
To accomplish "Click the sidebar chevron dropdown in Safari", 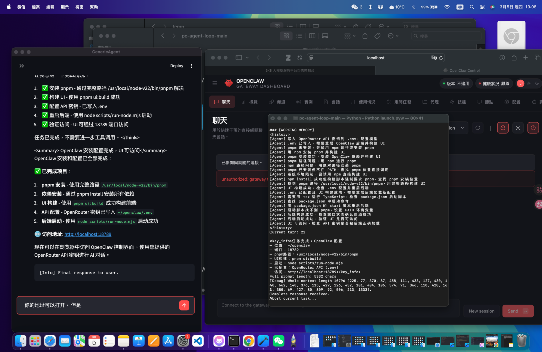I will [247, 57].
